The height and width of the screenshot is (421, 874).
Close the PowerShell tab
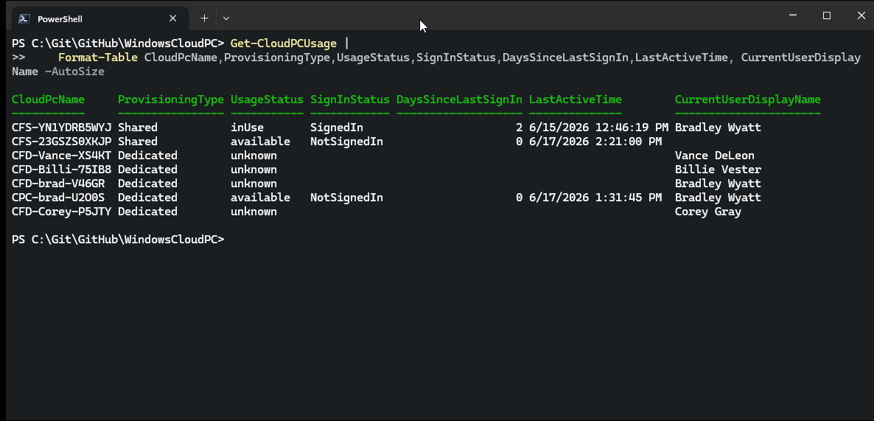pos(172,18)
